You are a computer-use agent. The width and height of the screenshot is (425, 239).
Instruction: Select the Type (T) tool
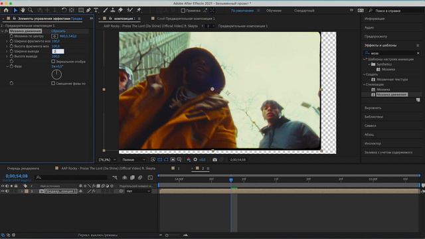[x=96, y=11]
